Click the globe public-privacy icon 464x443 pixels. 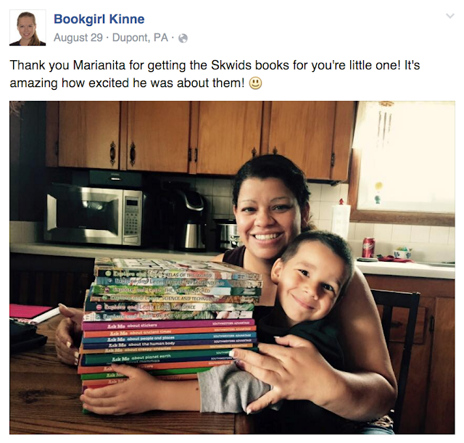tap(183, 38)
